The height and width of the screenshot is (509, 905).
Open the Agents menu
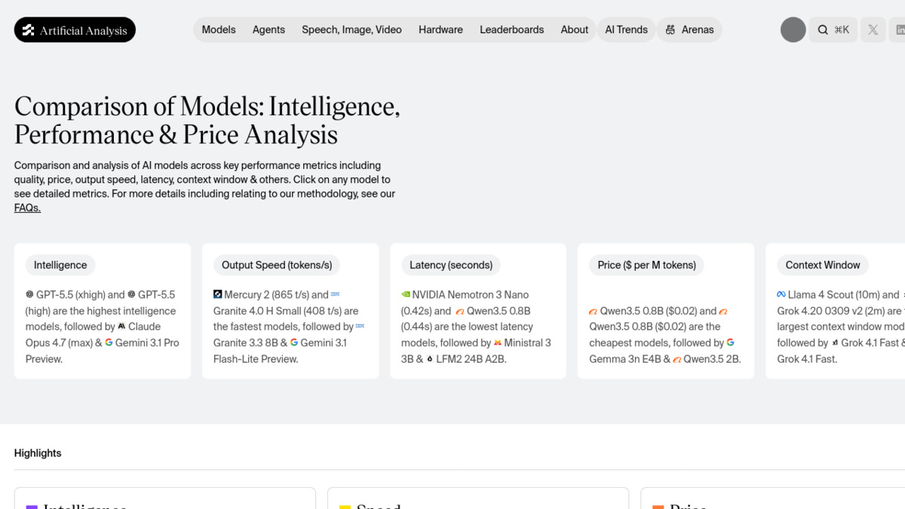tap(268, 30)
